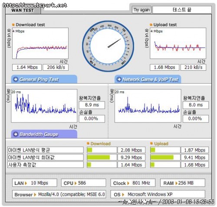
Task: Click the 1.87 Mbps average upload value
Action: coord(195,150)
